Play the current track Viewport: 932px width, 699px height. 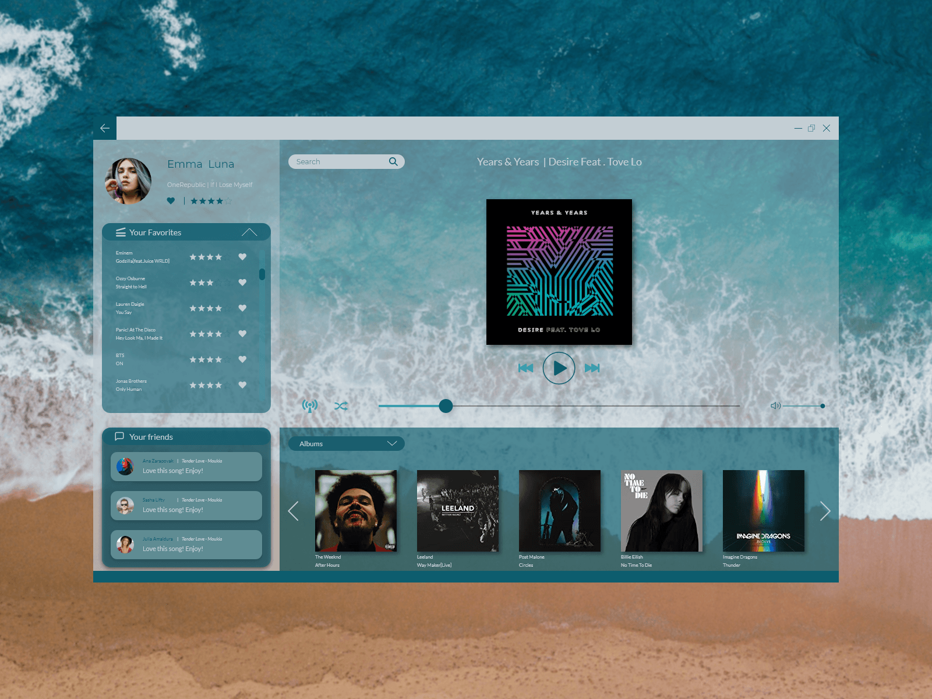coord(559,368)
